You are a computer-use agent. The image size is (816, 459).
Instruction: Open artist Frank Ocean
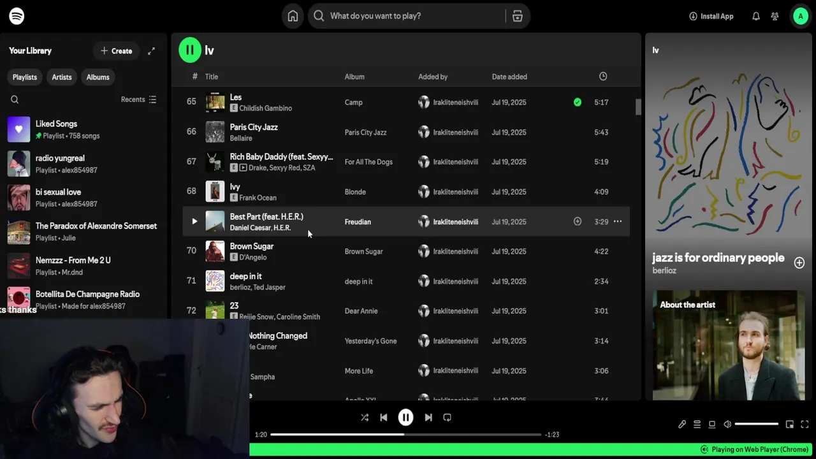pos(258,198)
